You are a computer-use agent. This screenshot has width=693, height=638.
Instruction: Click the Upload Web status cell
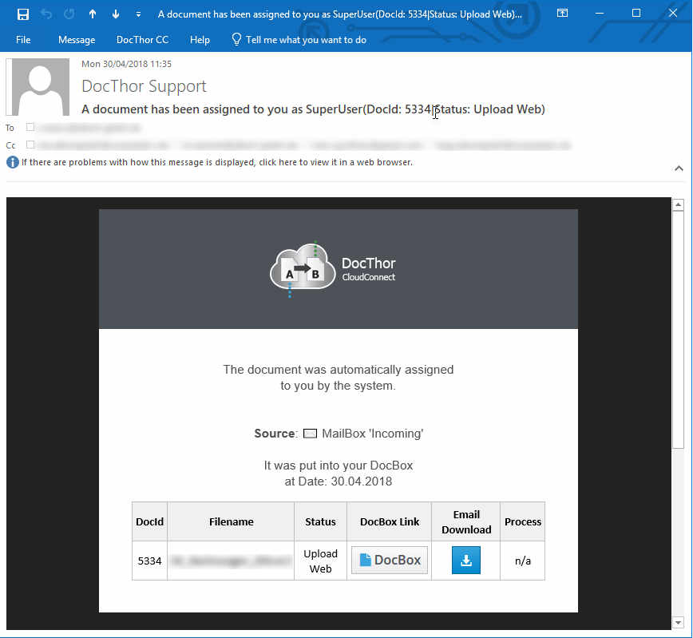[320, 561]
